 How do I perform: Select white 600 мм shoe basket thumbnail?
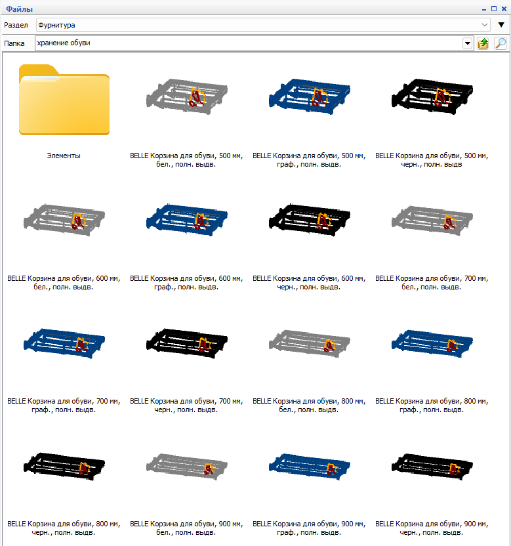pyautogui.click(x=64, y=220)
